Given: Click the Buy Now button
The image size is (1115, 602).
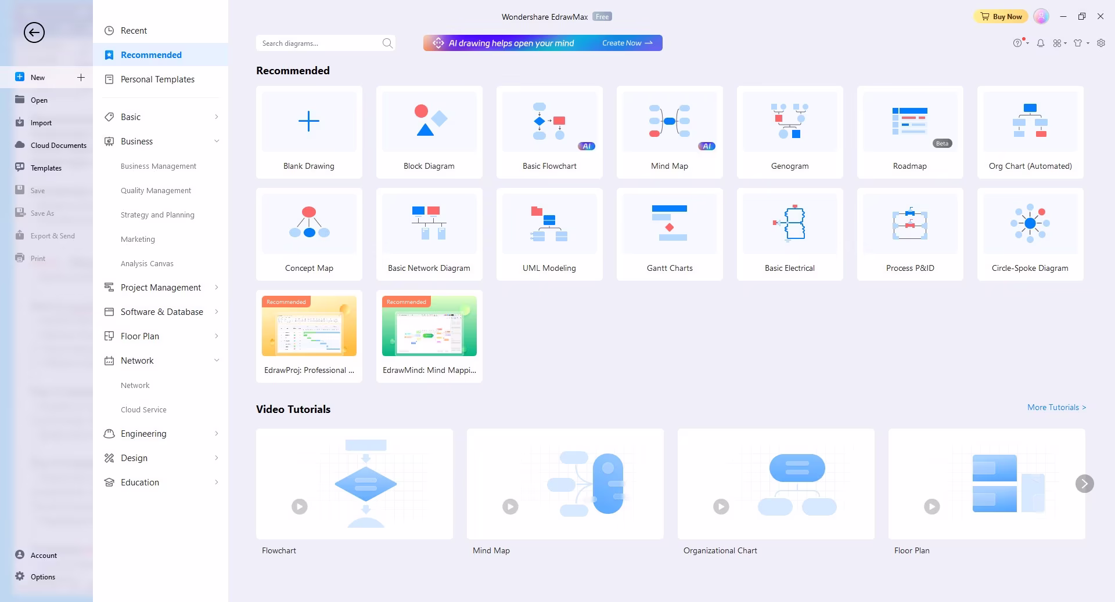Looking at the screenshot, I should (x=1001, y=16).
